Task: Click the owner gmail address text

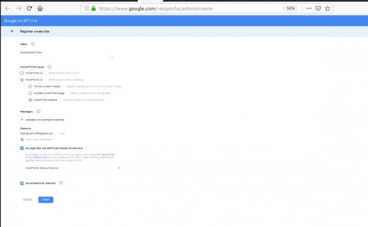Action: (36, 134)
